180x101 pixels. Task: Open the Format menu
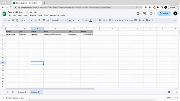pos(33,15)
